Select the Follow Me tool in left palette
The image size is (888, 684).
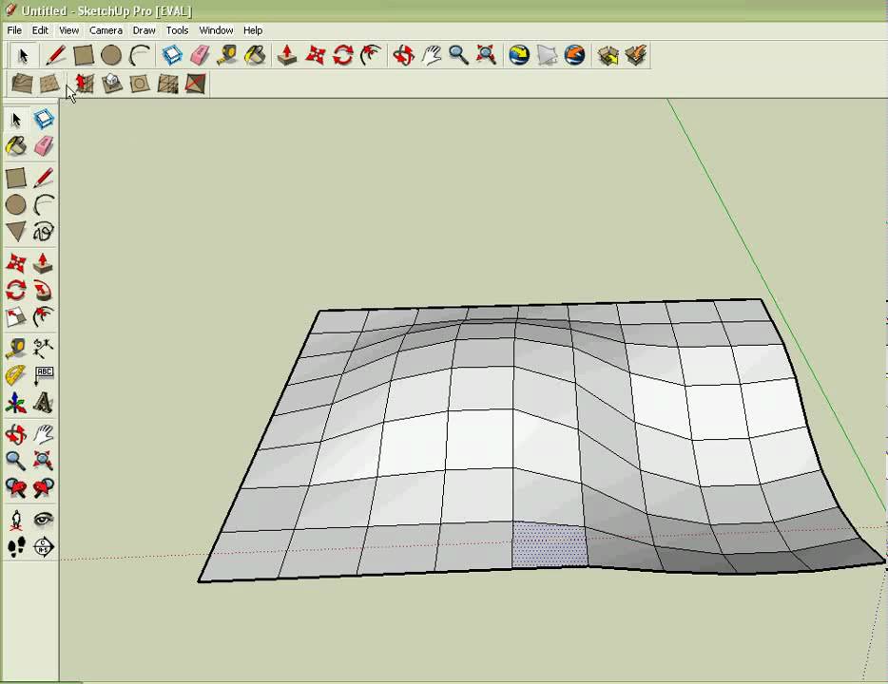point(44,291)
